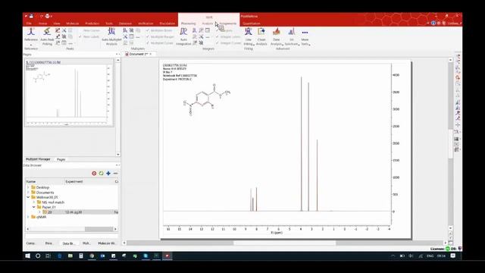
Task: Click the green license status icon
Action: tap(448, 249)
